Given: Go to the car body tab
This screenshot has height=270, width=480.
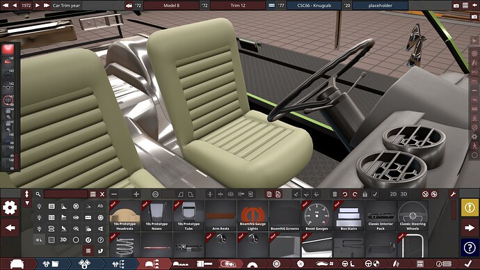Looking at the screenshot, I should [x=17, y=264].
